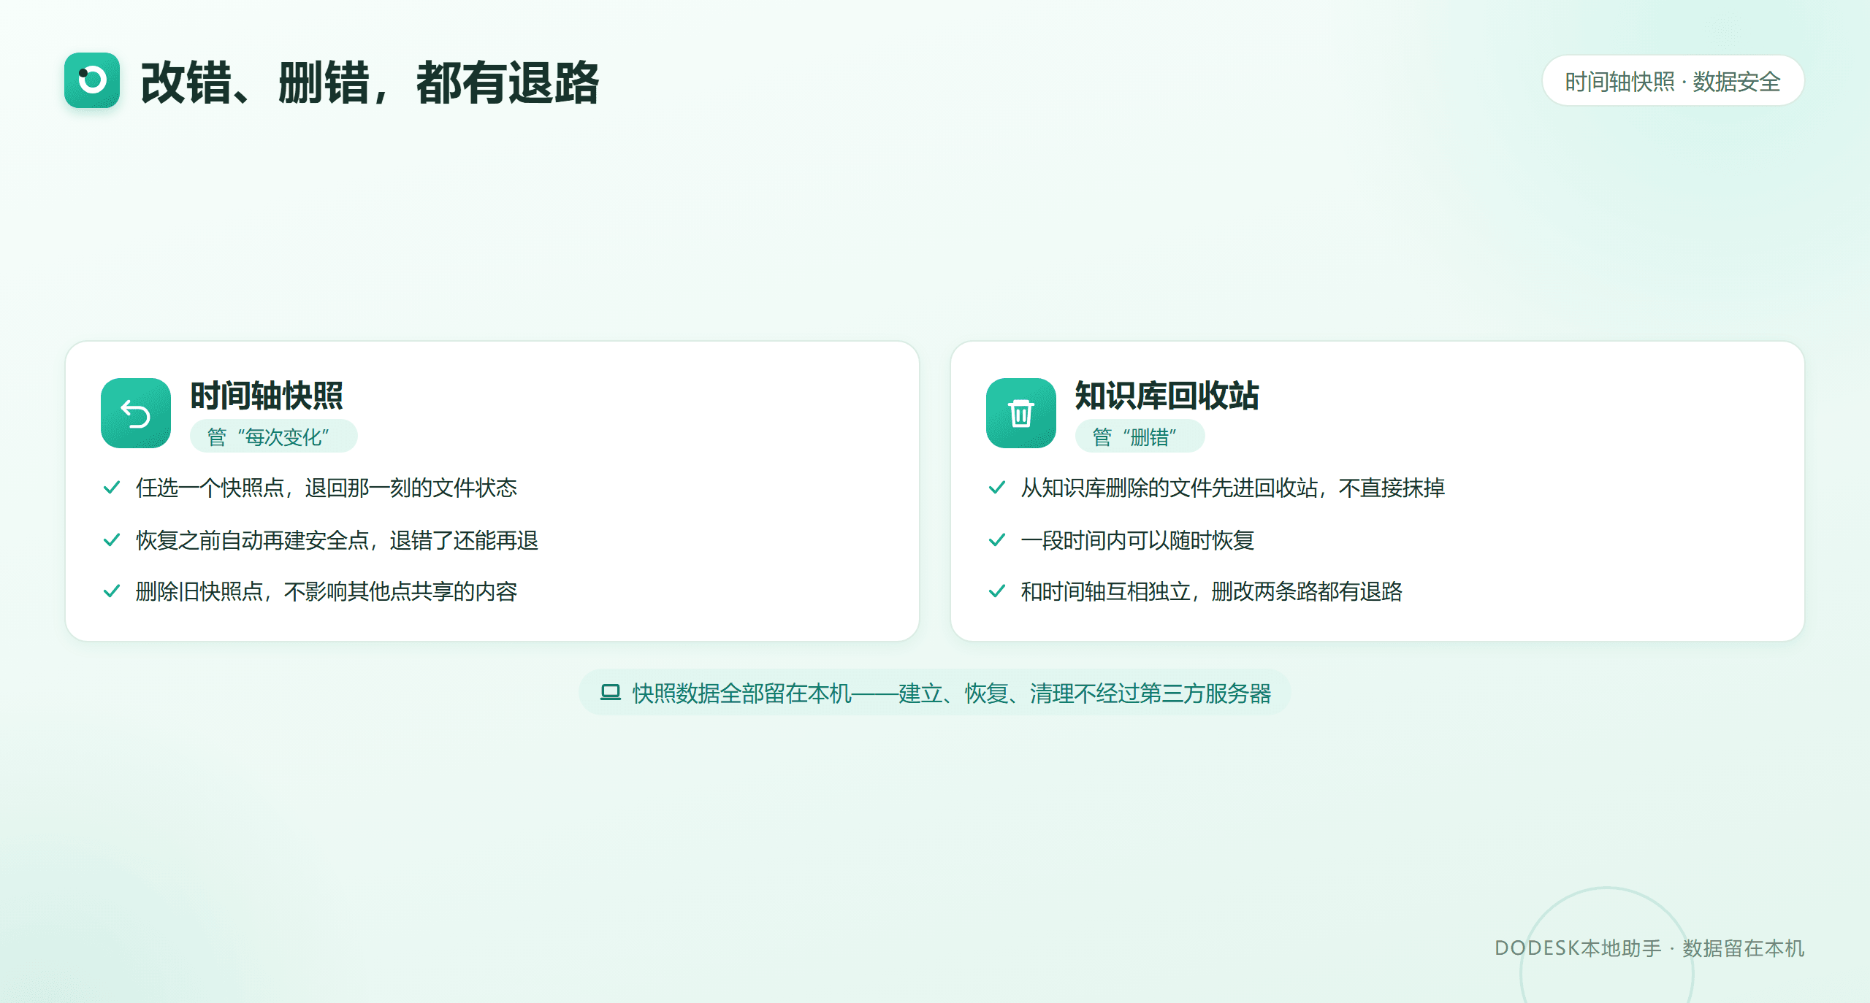The height and width of the screenshot is (1003, 1870).
Task: Click the headline 改错、删错，都有退路
Action: 370,82
